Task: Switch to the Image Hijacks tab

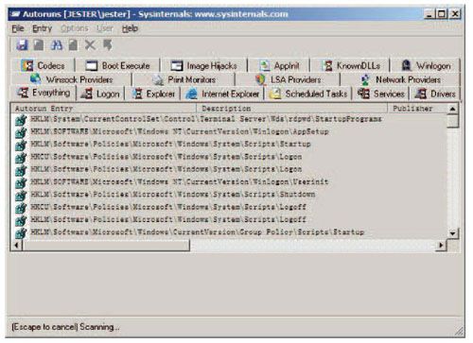Action: 203,65
